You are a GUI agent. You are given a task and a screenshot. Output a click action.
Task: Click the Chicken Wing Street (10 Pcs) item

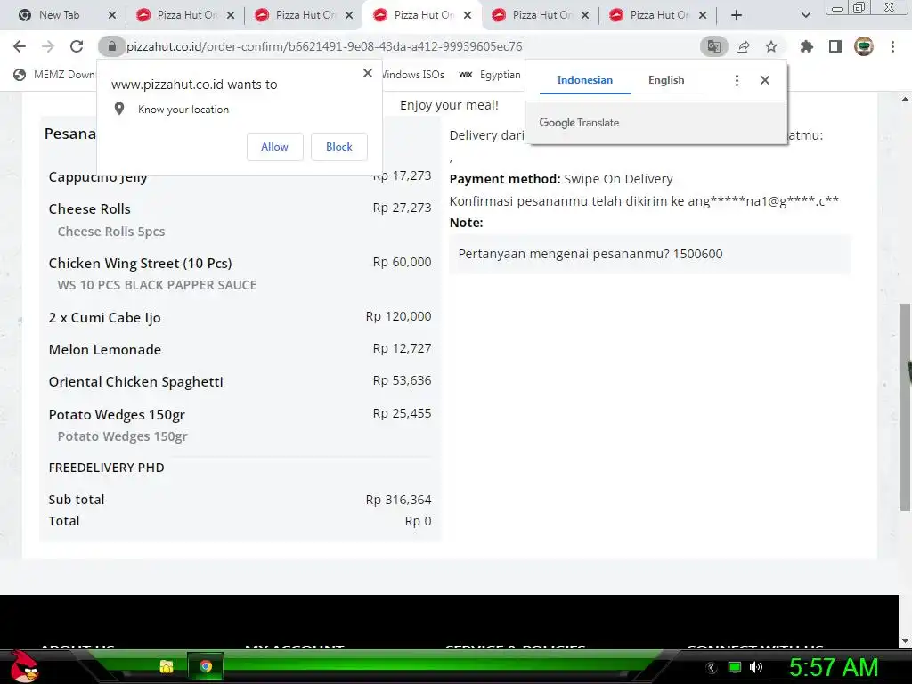[140, 263]
